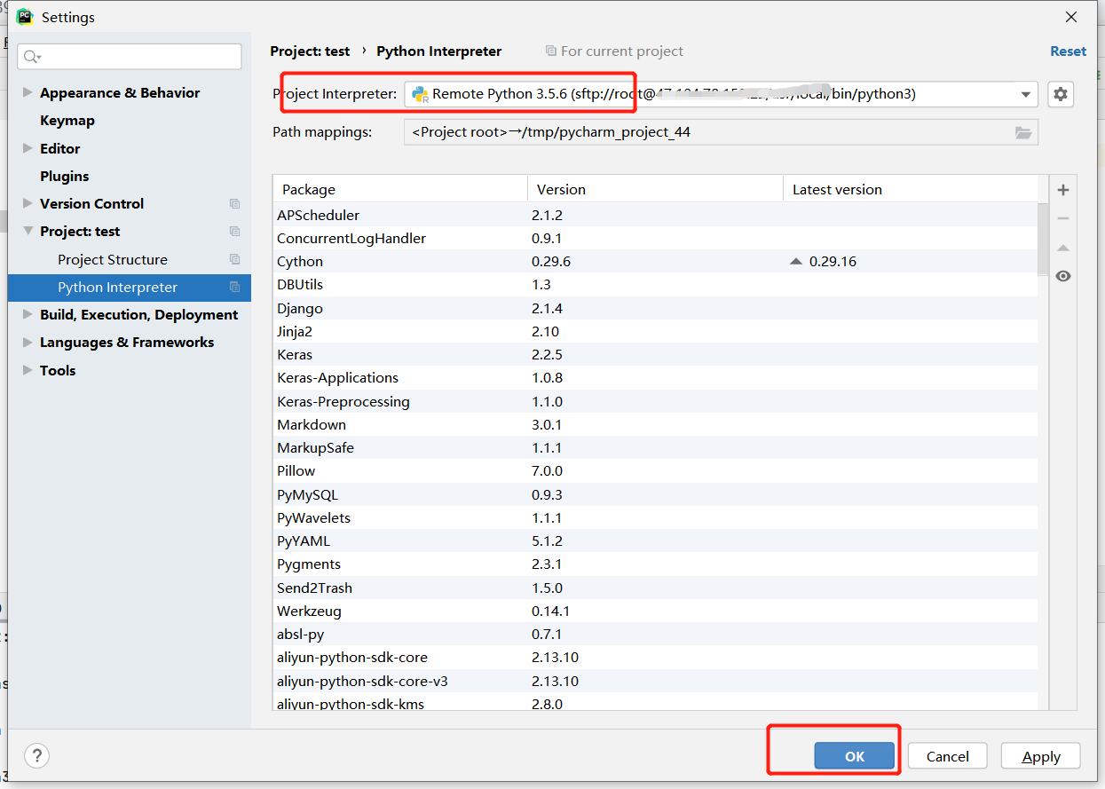Select the Jinja2 package row
1105x789 pixels.
[x=655, y=331]
